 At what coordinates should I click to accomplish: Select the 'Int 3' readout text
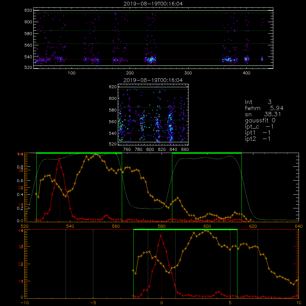click(x=258, y=102)
